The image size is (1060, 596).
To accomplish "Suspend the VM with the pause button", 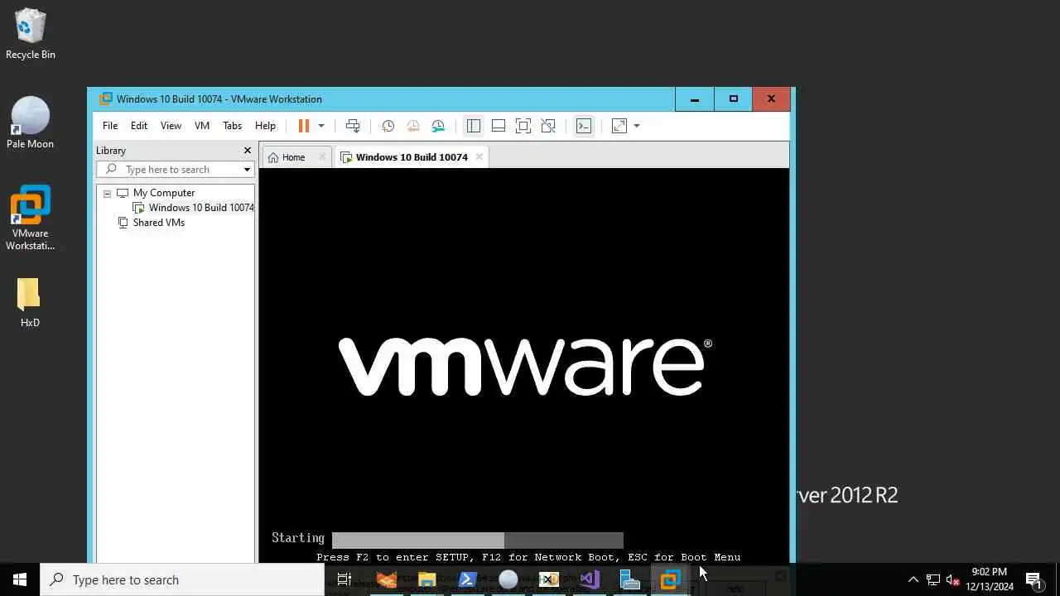I will 304,126.
